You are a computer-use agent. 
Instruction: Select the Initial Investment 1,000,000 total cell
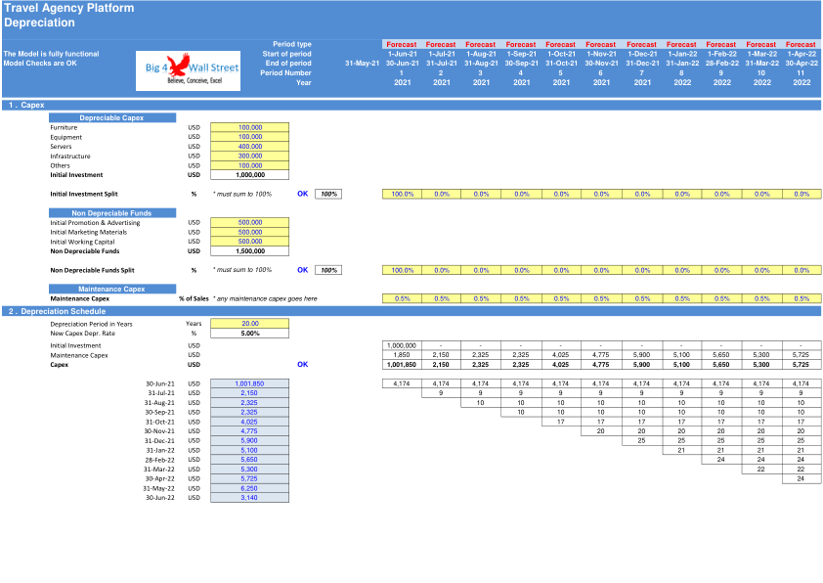point(250,175)
